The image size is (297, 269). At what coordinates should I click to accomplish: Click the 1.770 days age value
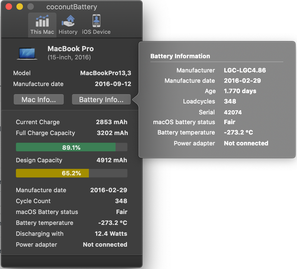(240, 91)
